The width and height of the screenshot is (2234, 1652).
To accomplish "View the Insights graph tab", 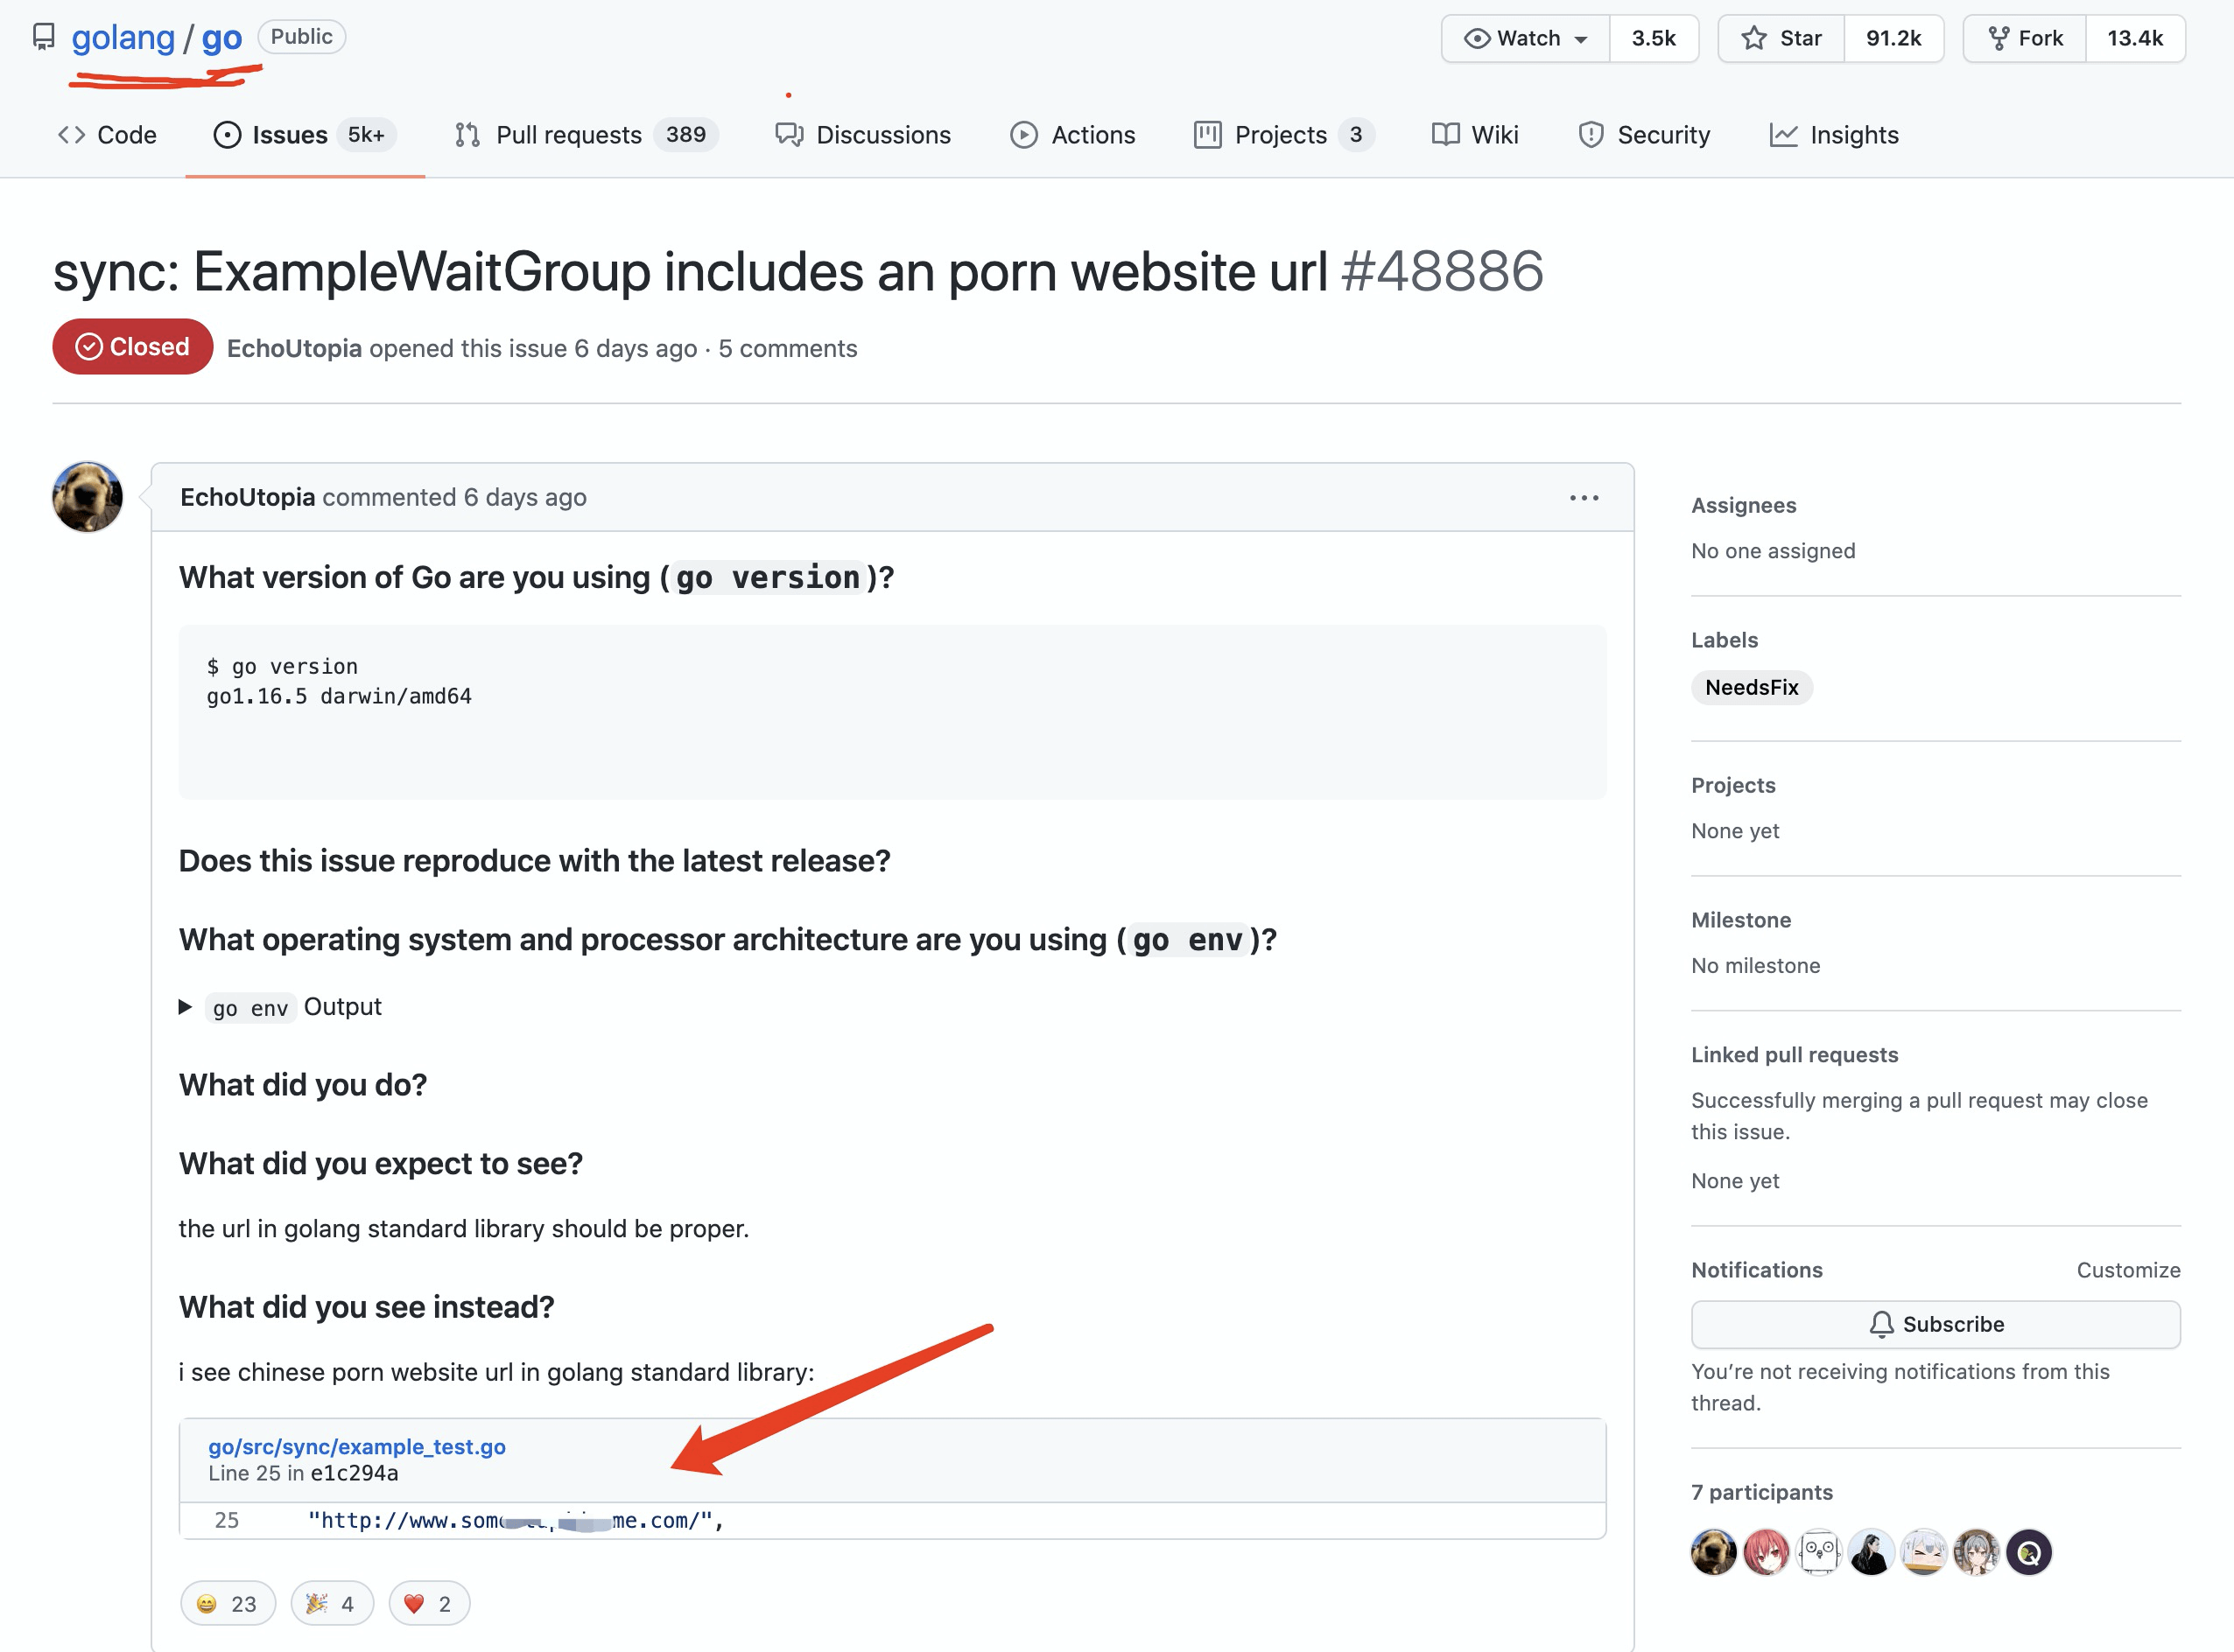I will coord(1834,135).
